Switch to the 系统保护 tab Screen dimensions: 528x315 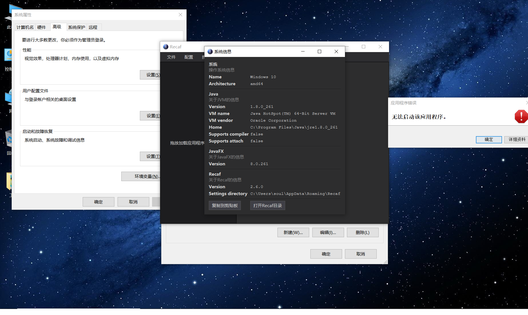click(x=76, y=27)
